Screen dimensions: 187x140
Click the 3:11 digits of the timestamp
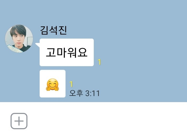tap(92, 93)
